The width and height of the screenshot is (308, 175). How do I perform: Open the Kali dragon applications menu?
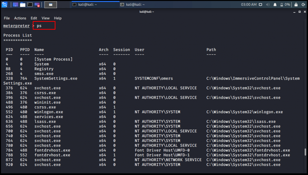click(5, 5)
